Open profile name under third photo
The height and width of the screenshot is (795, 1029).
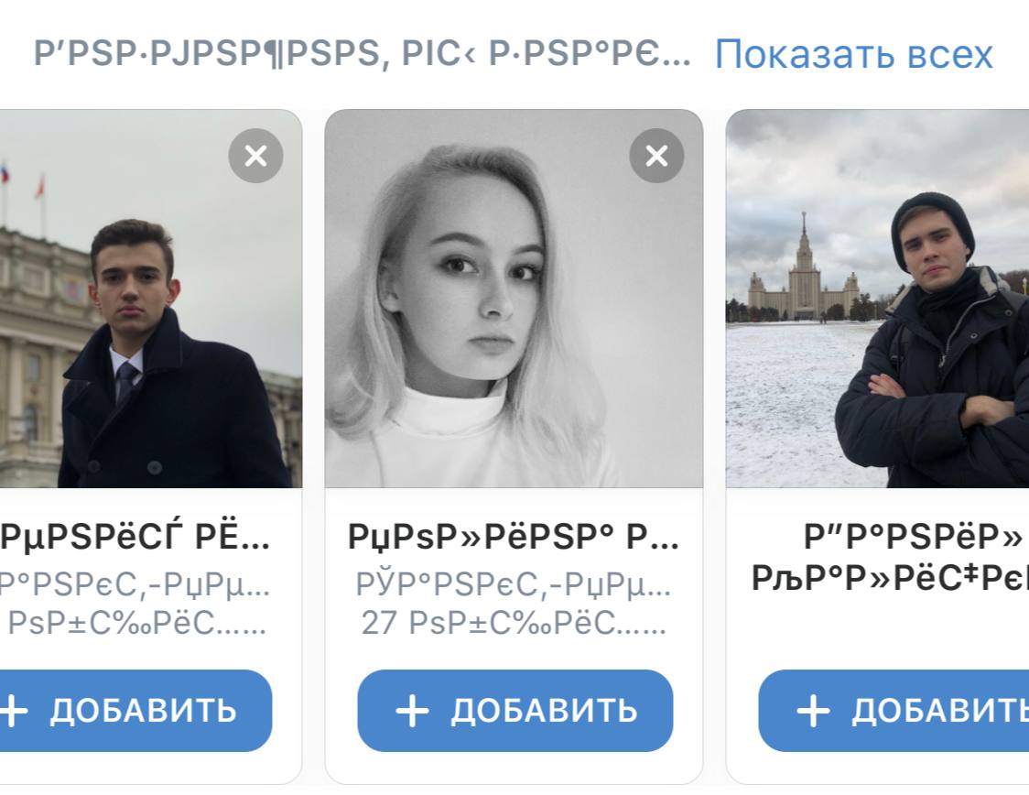(890, 558)
